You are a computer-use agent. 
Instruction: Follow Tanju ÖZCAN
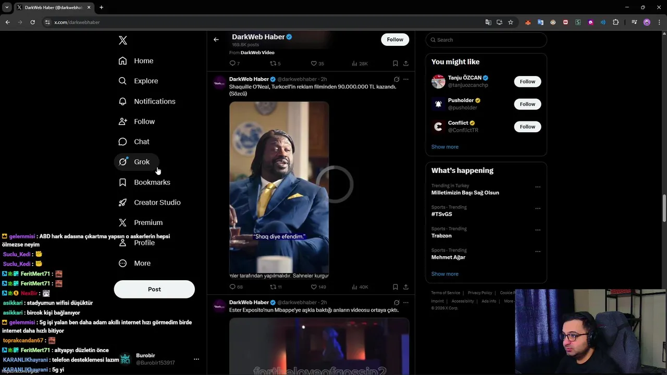coord(527,82)
